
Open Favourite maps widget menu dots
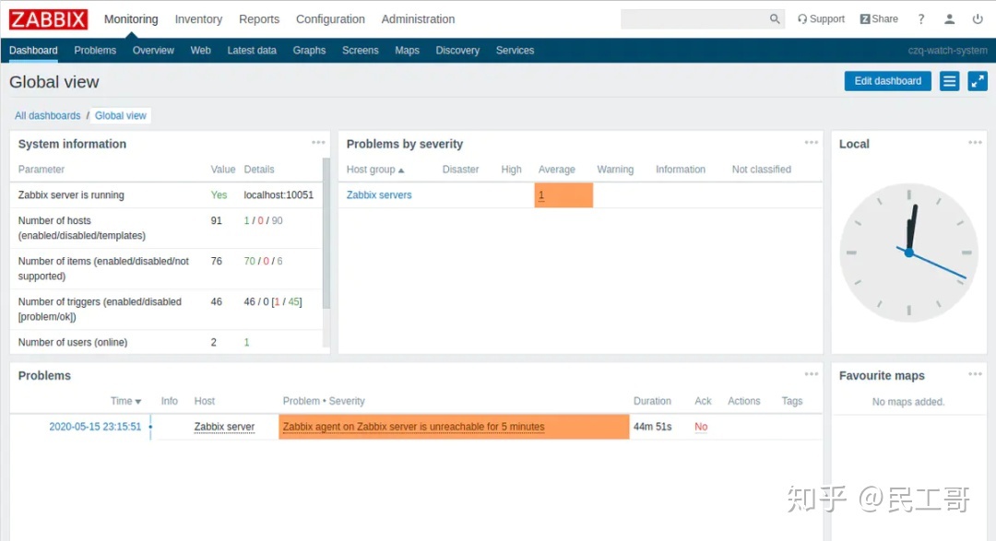[x=975, y=374]
